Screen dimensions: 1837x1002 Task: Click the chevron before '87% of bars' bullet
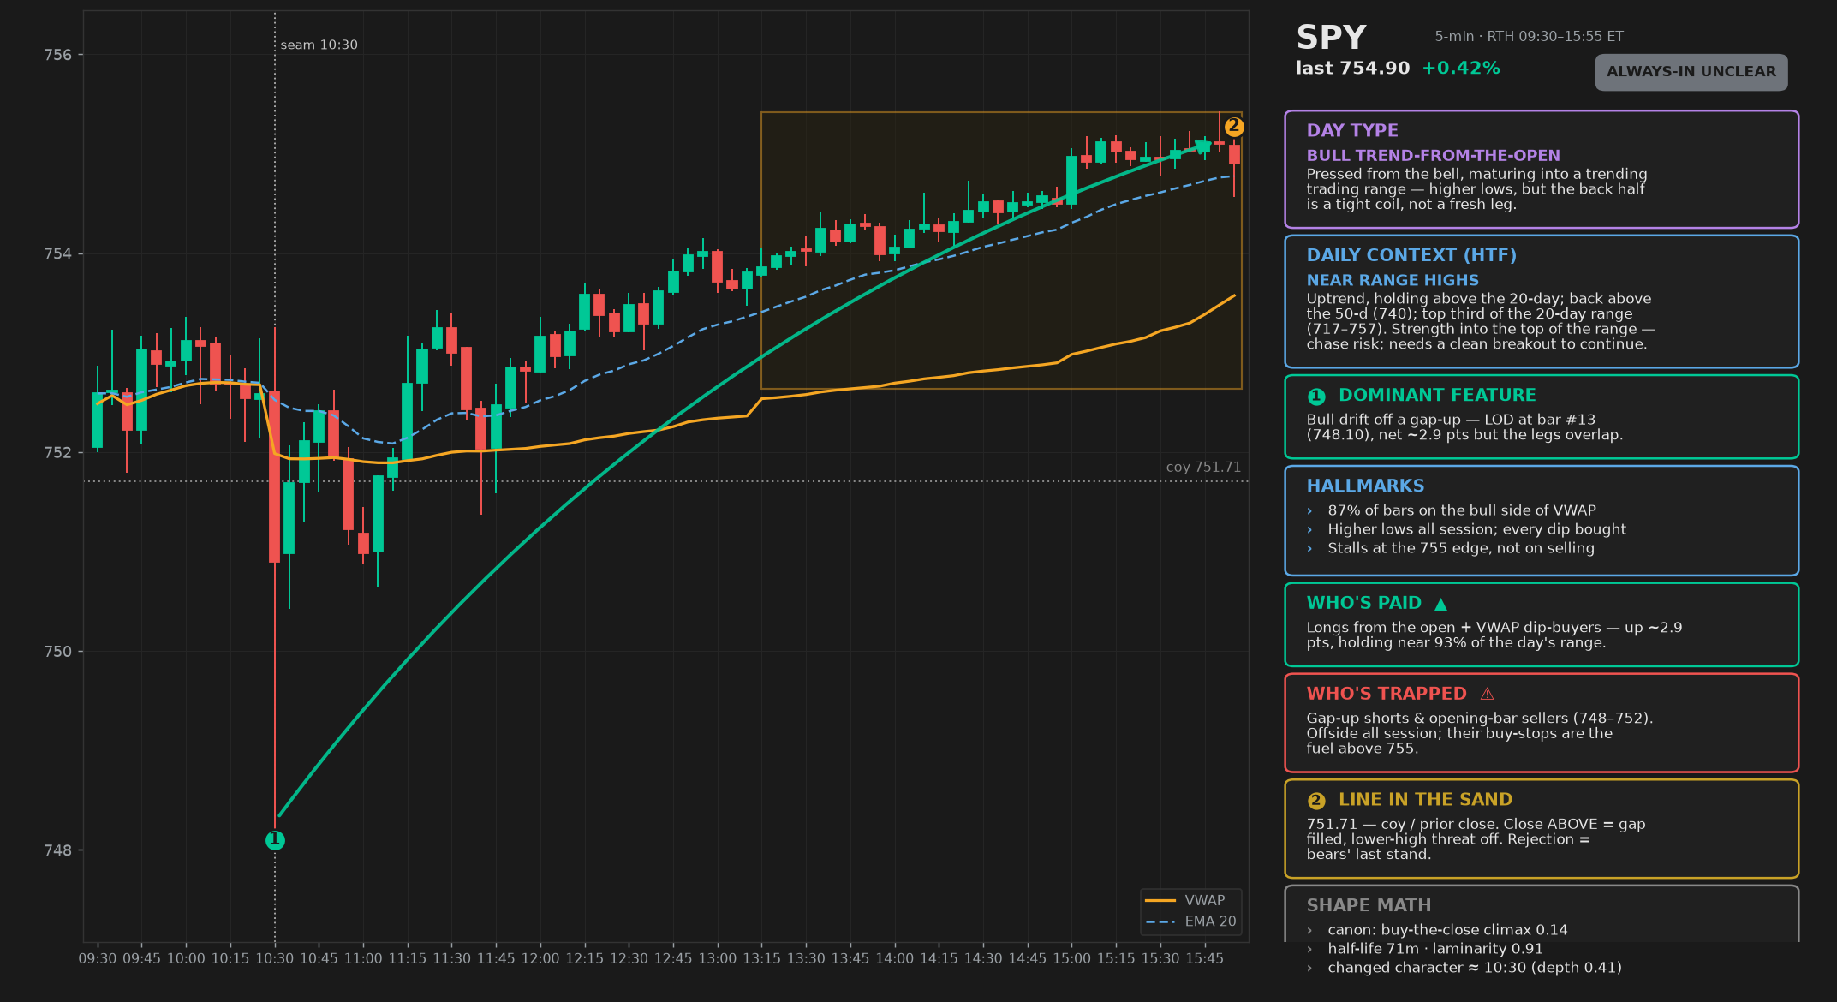tap(1309, 511)
